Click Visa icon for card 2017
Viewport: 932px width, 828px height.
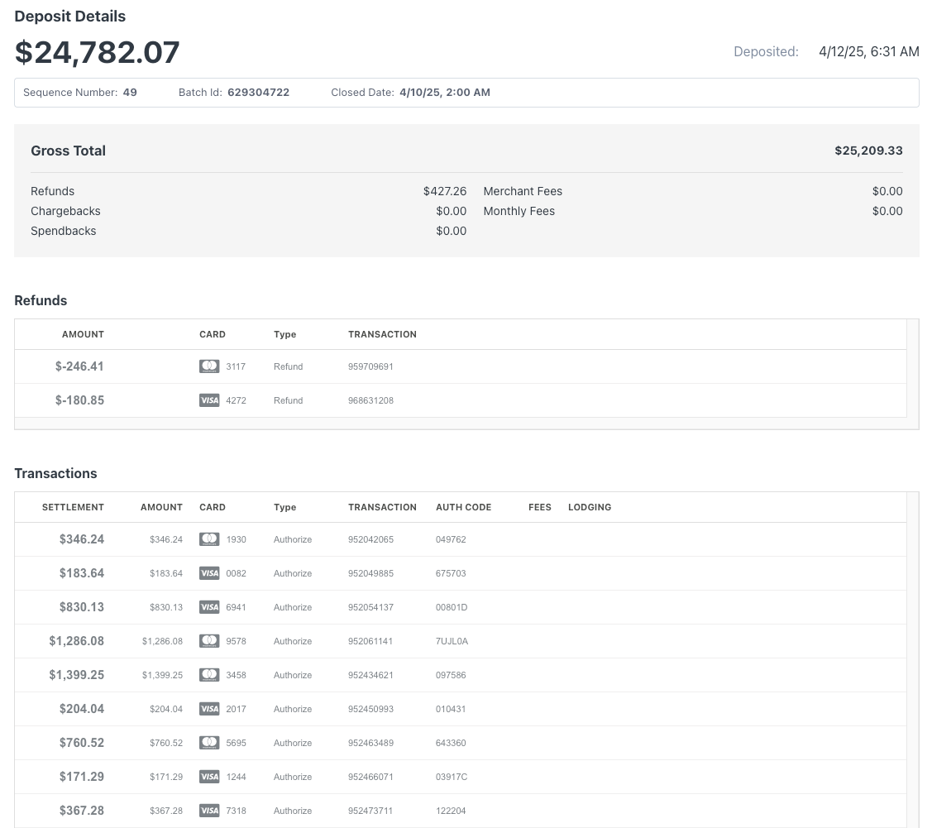209,709
